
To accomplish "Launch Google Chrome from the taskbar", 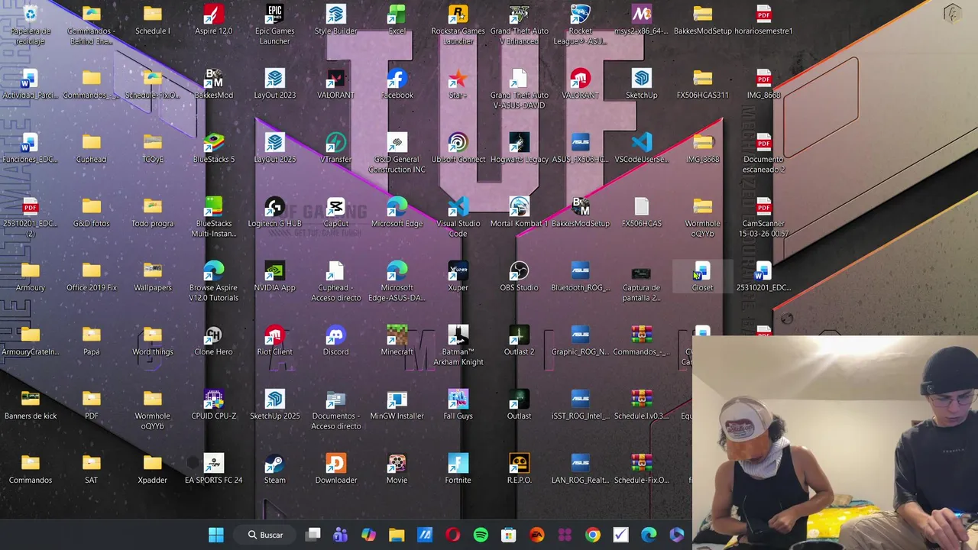I will coord(592,535).
